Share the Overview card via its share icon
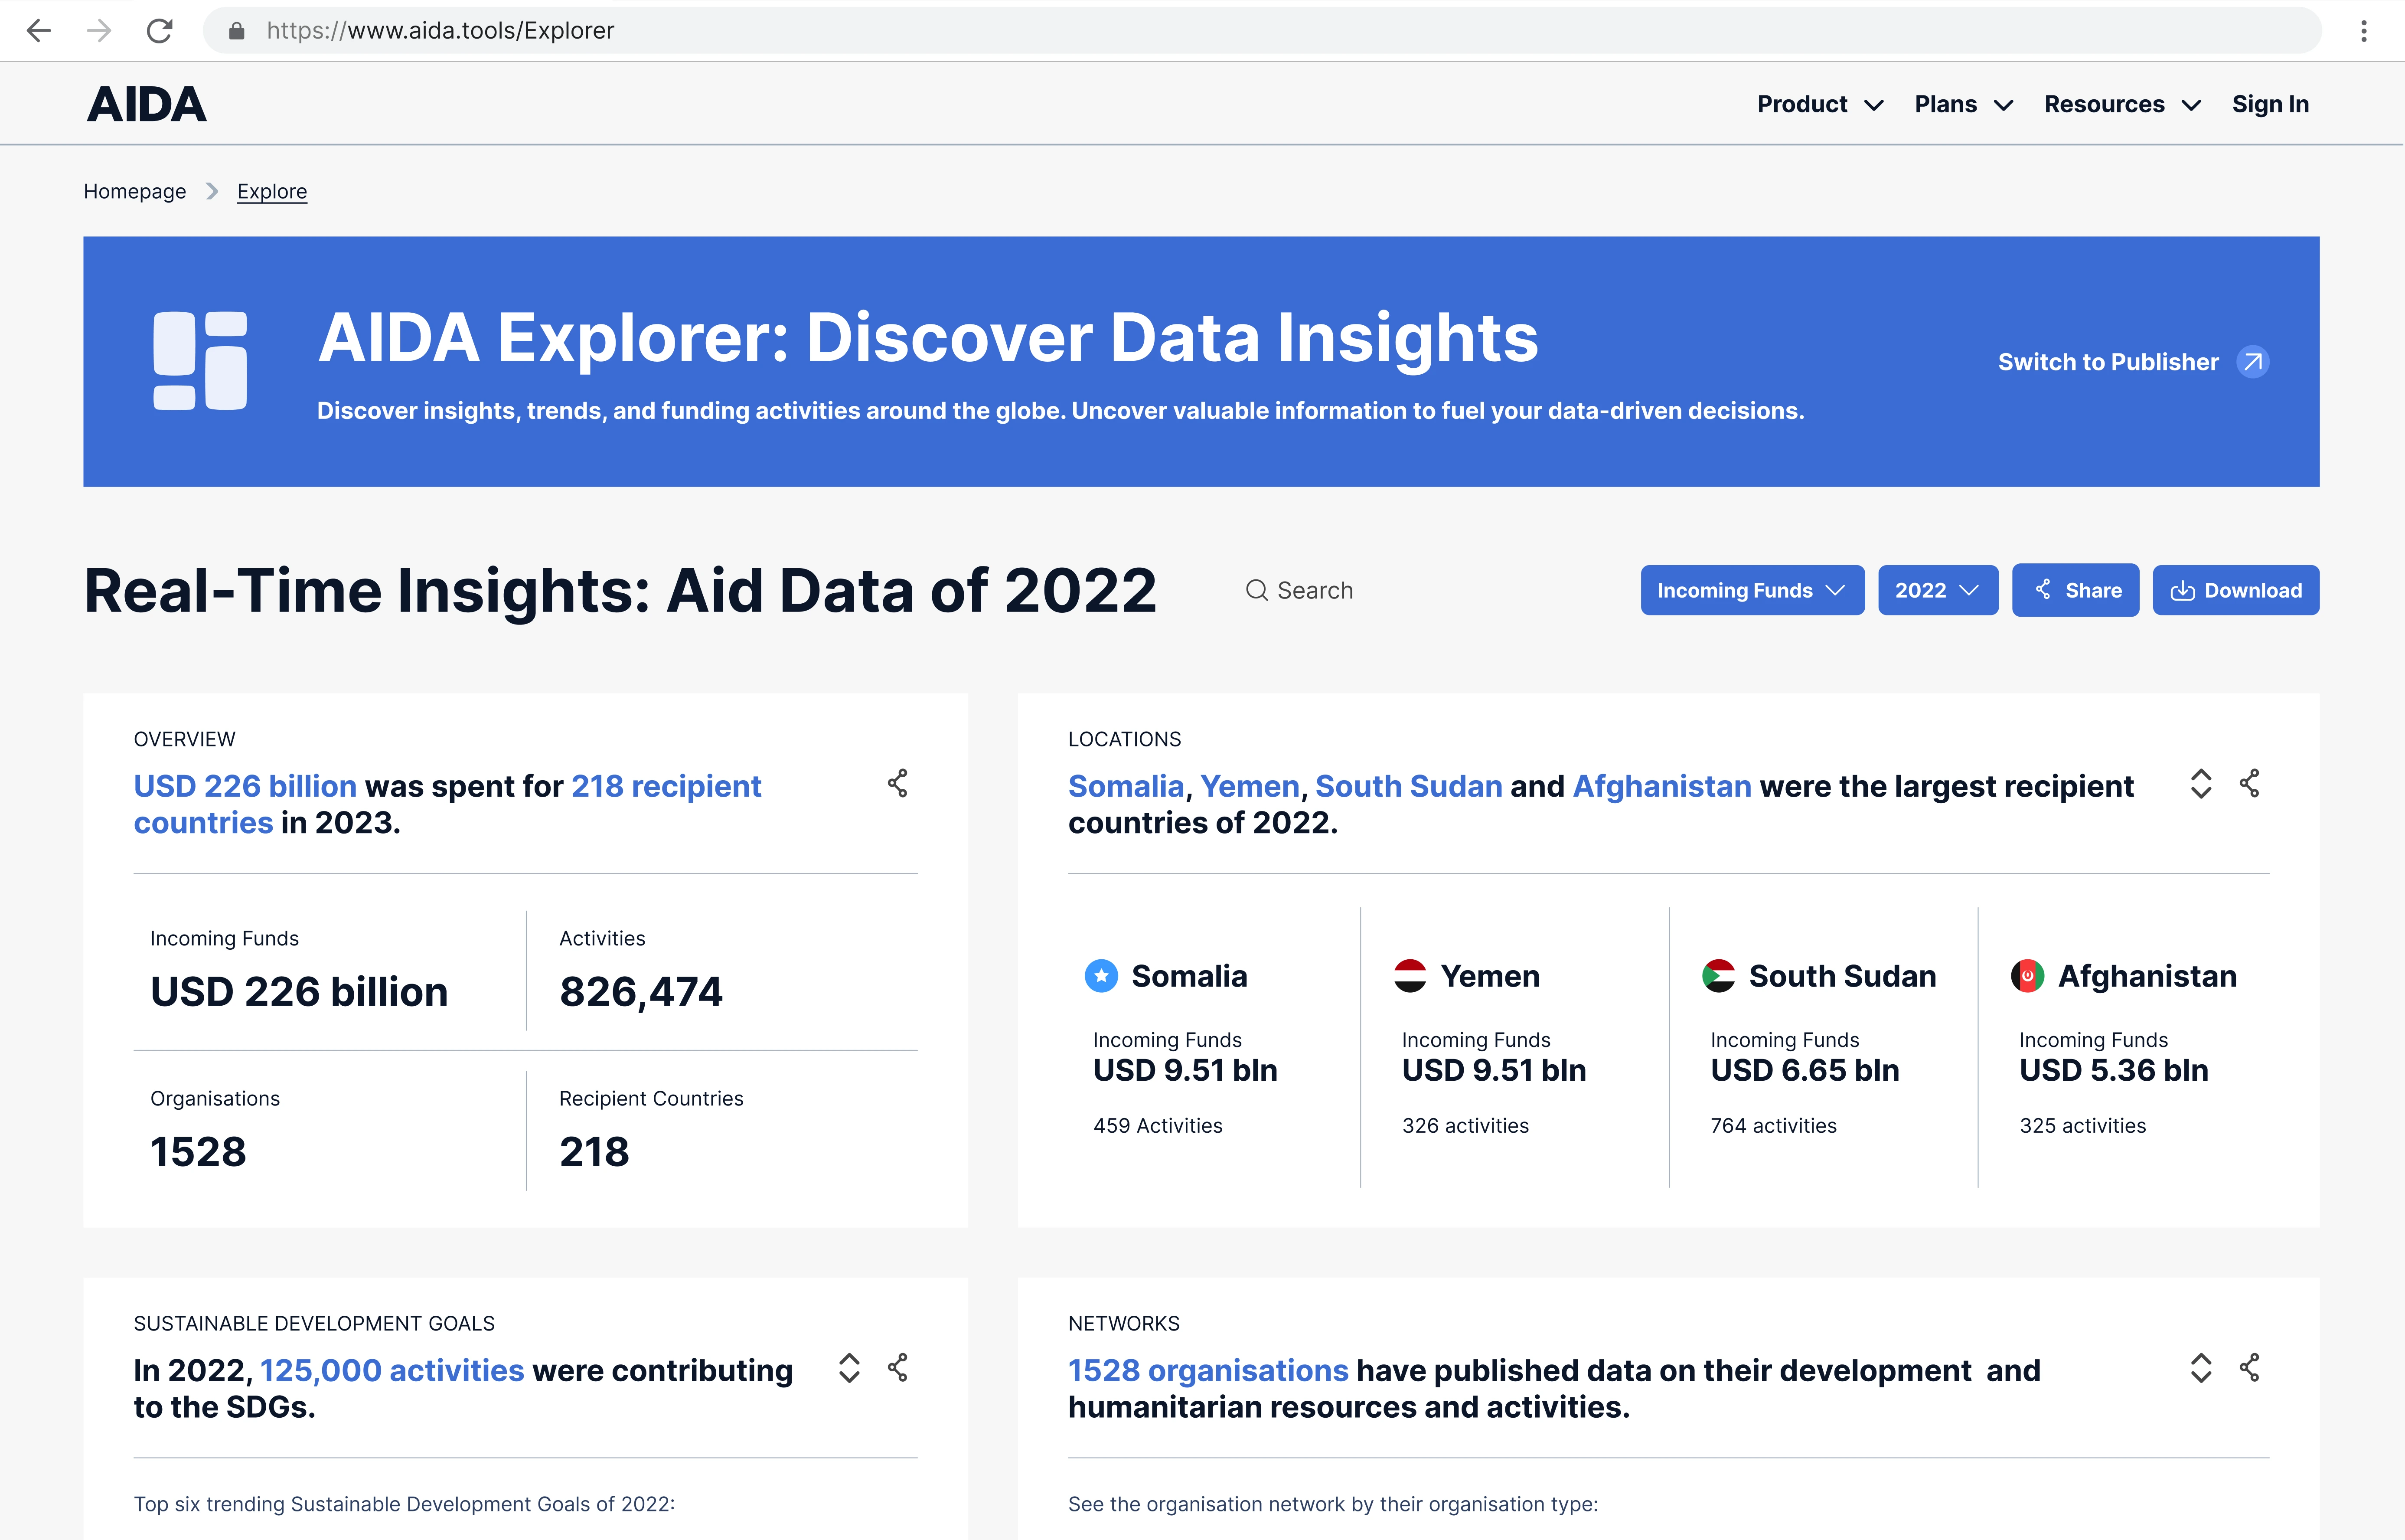This screenshot has height=1540, width=2405. (897, 783)
